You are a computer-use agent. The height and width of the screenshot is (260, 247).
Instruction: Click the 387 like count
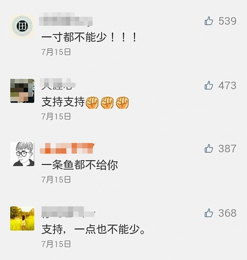click(227, 148)
